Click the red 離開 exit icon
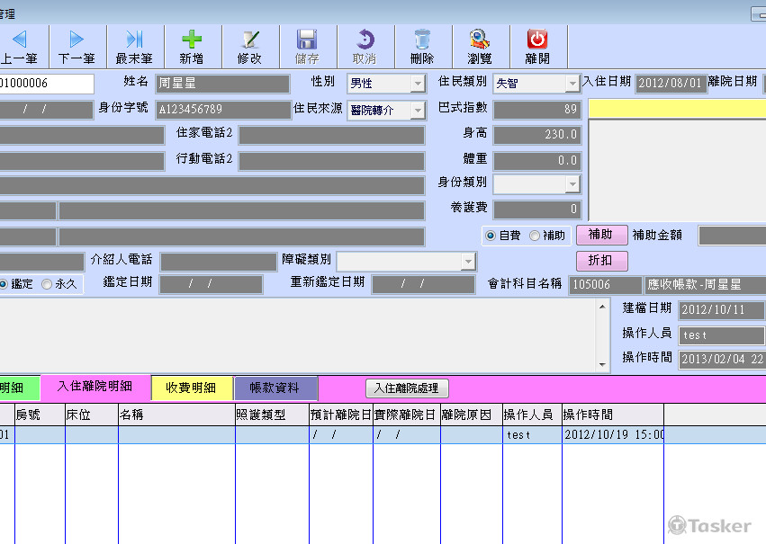The height and width of the screenshot is (544, 766). pyautogui.click(x=536, y=40)
